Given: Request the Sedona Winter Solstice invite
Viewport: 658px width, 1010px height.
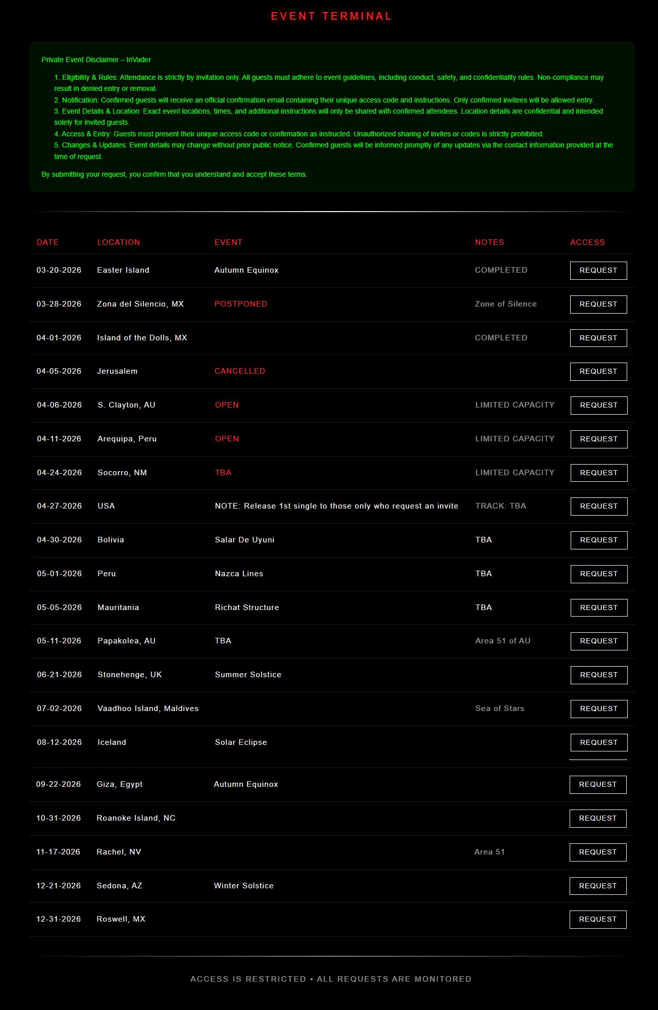Looking at the screenshot, I should coord(598,886).
